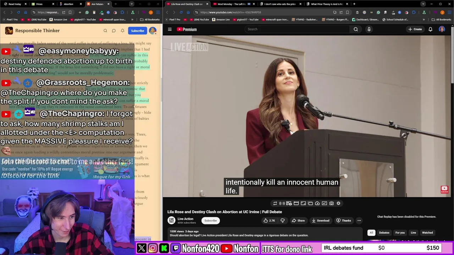Open right browser main hamburger menu
The width and height of the screenshot is (454, 255).
[449, 12]
